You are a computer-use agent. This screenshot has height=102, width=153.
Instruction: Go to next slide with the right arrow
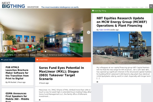click(x=88, y=32)
